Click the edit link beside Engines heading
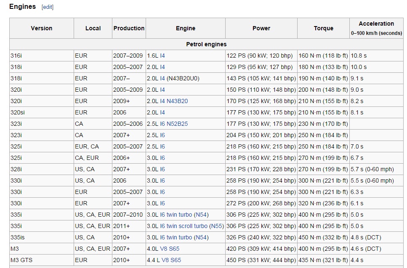Screen dimensions: 407x268 [47, 7]
